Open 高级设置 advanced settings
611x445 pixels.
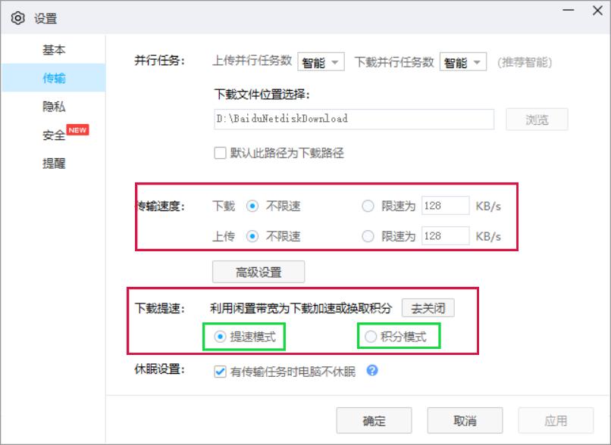coord(258,272)
